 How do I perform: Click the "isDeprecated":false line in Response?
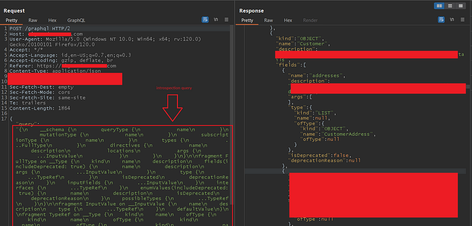[x=320, y=155]
